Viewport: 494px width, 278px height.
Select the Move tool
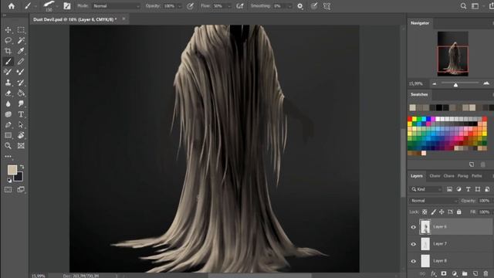coord(8,30)
